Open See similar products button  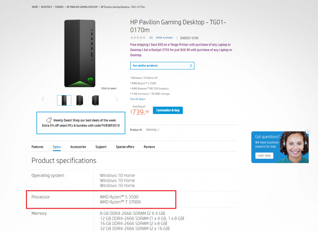[162, 65]
